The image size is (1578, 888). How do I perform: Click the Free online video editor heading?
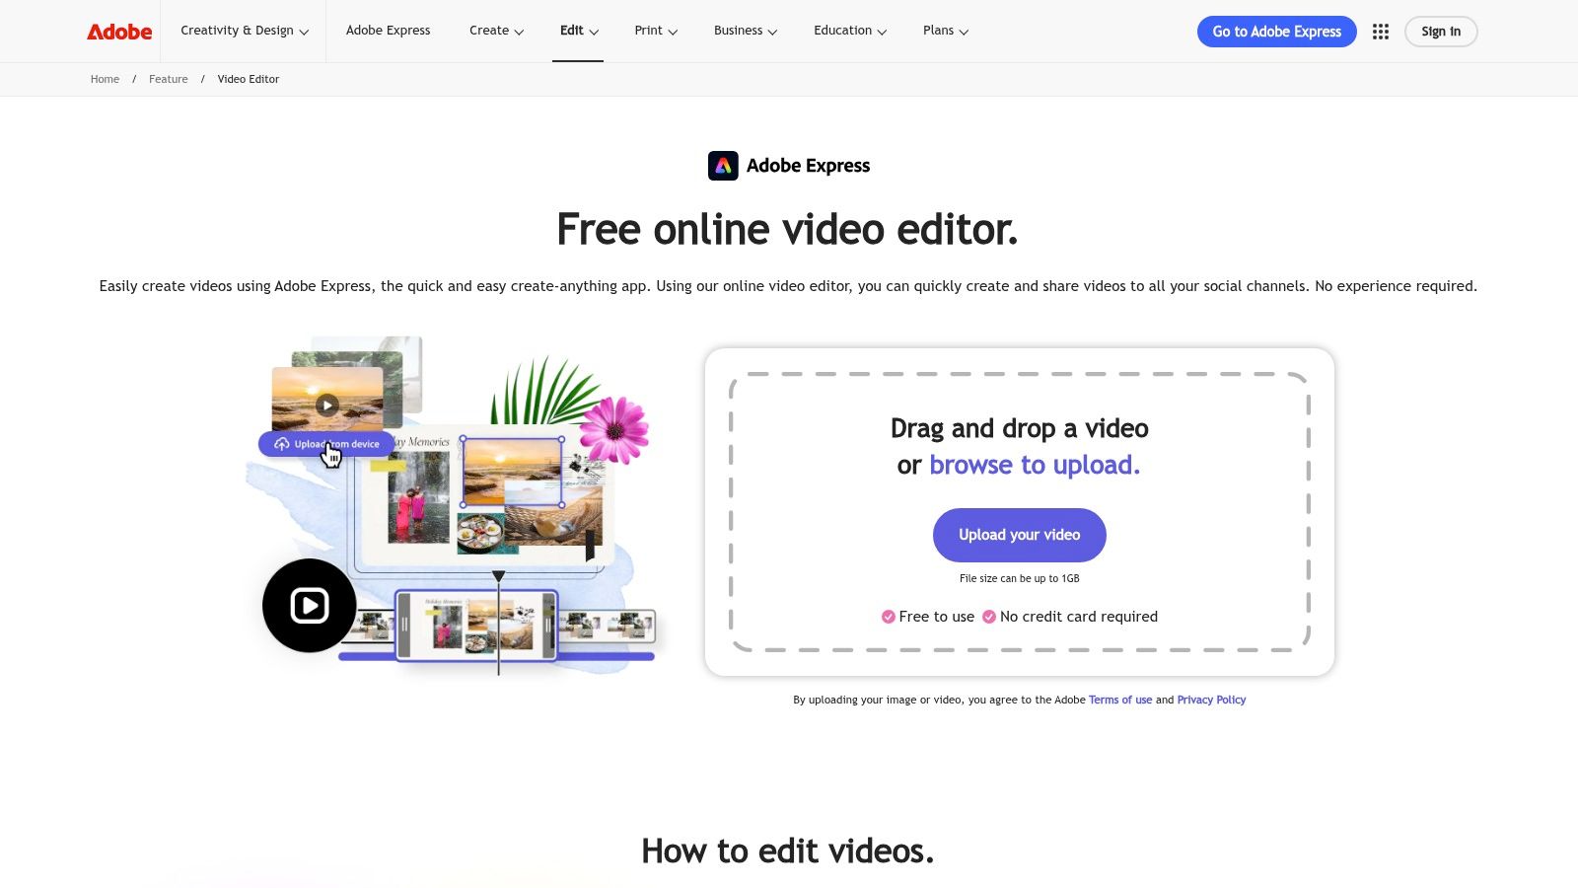[787, 229]
